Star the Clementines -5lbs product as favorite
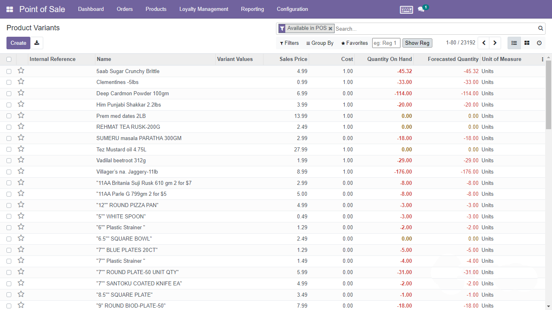The height and width of the screenshot is (310, 552). pos(21,82)
